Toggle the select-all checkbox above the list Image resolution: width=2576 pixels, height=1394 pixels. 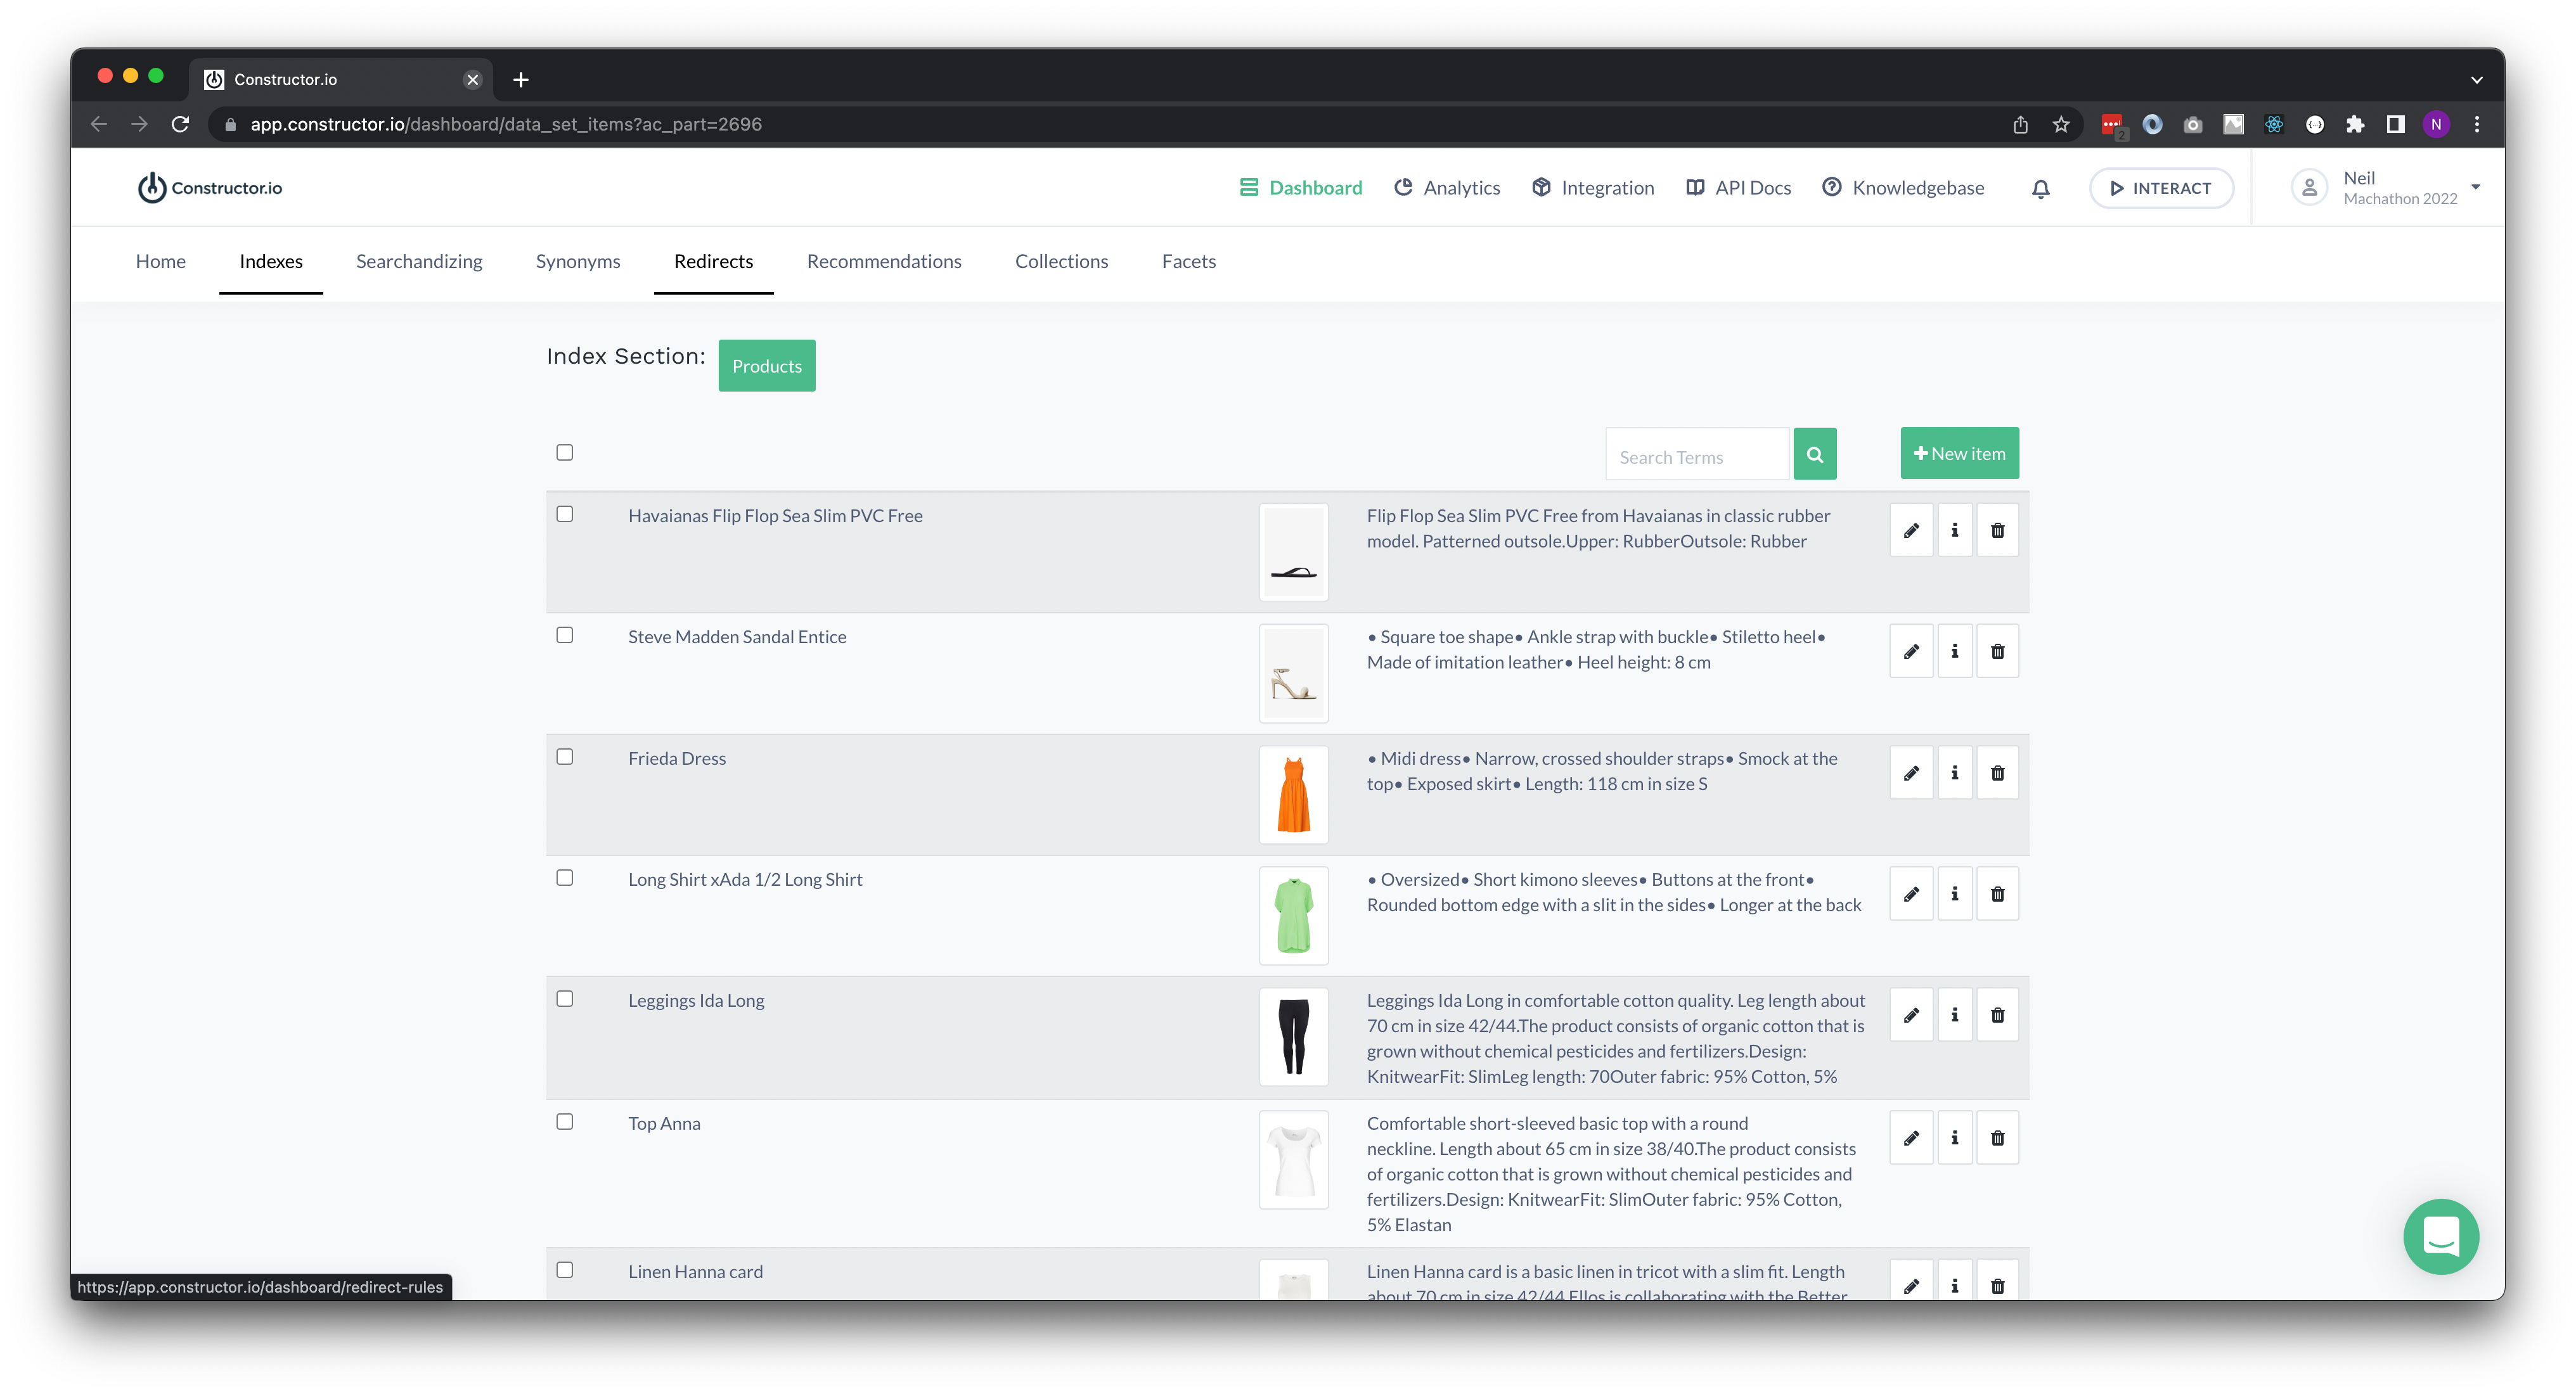(x=565, y=452)
